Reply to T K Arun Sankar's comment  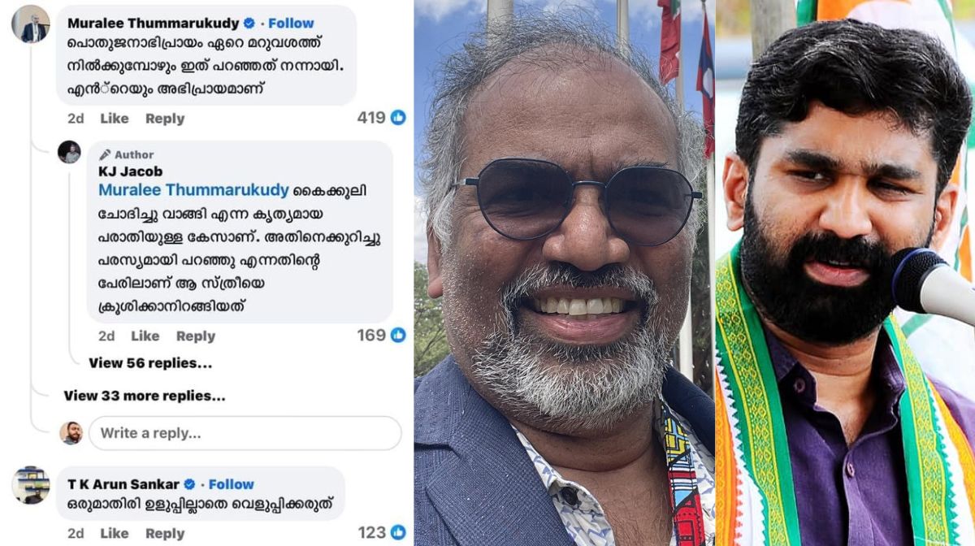tap(165, 533)
